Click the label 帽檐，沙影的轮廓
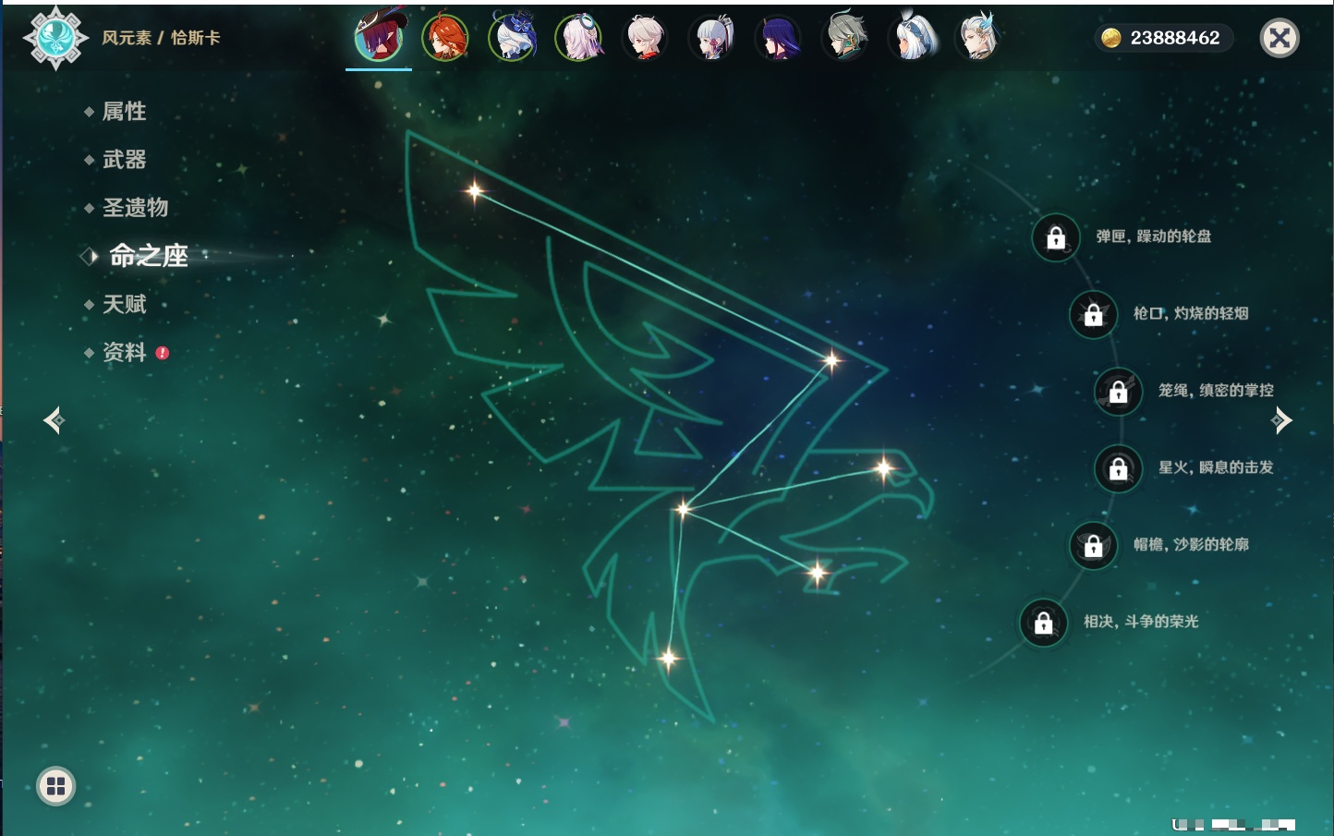This screenshot has width=1334, height=836. [1191, 544]
